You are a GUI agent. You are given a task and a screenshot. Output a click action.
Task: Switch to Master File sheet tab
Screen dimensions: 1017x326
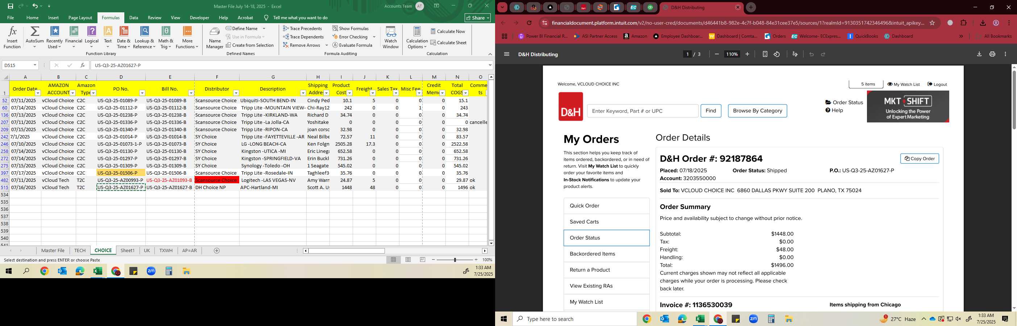tap(53, 250)
